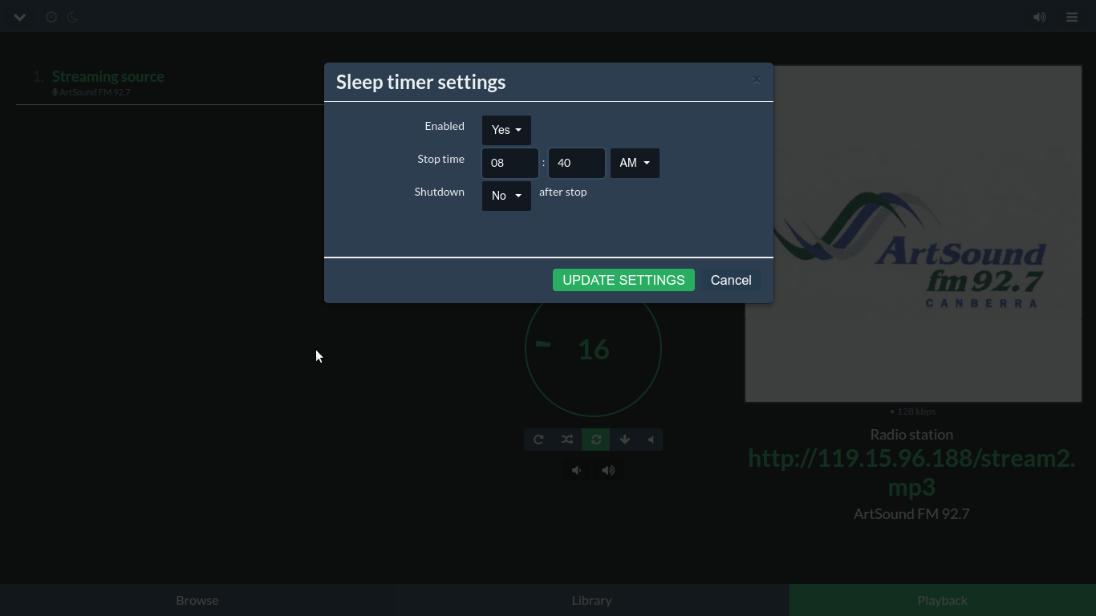The image size is (1096, 616).
Task: Click the 'Sleep timer settings' title
Action: (x=420, y=82)
